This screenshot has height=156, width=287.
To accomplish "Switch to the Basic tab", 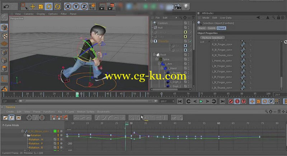I will tap(202, 28).
